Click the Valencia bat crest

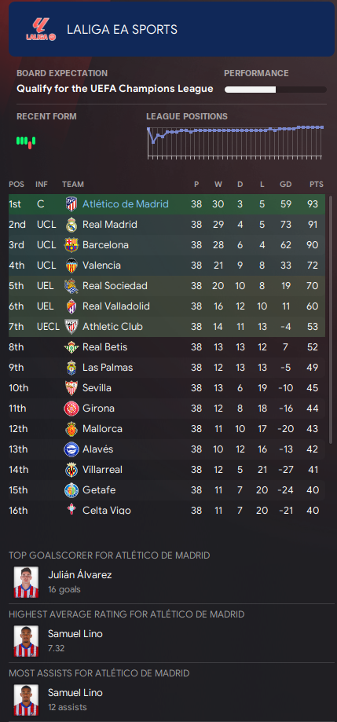click(71, 266)
